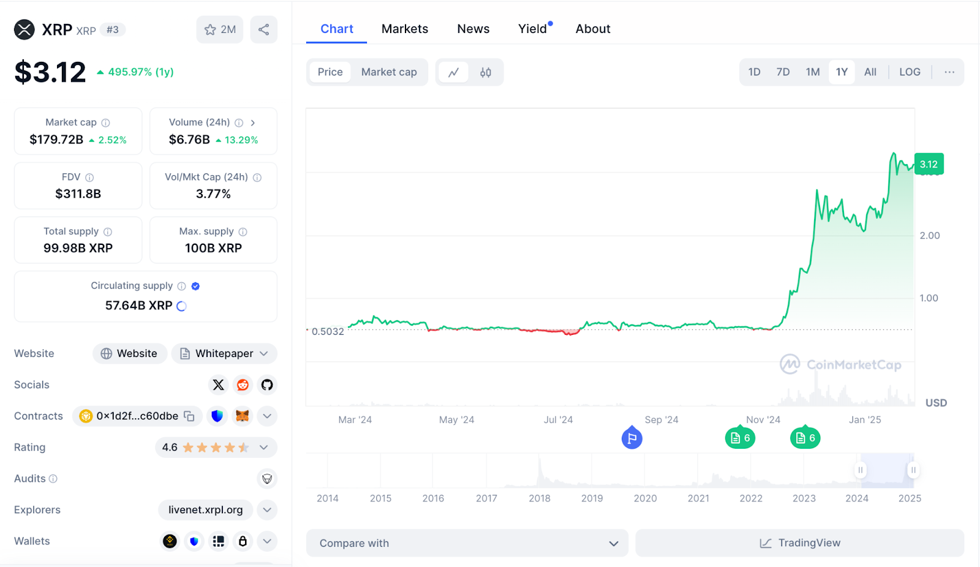Open the X (Twitter) social link
The image size is (980, 567).
tap(218, 385)
